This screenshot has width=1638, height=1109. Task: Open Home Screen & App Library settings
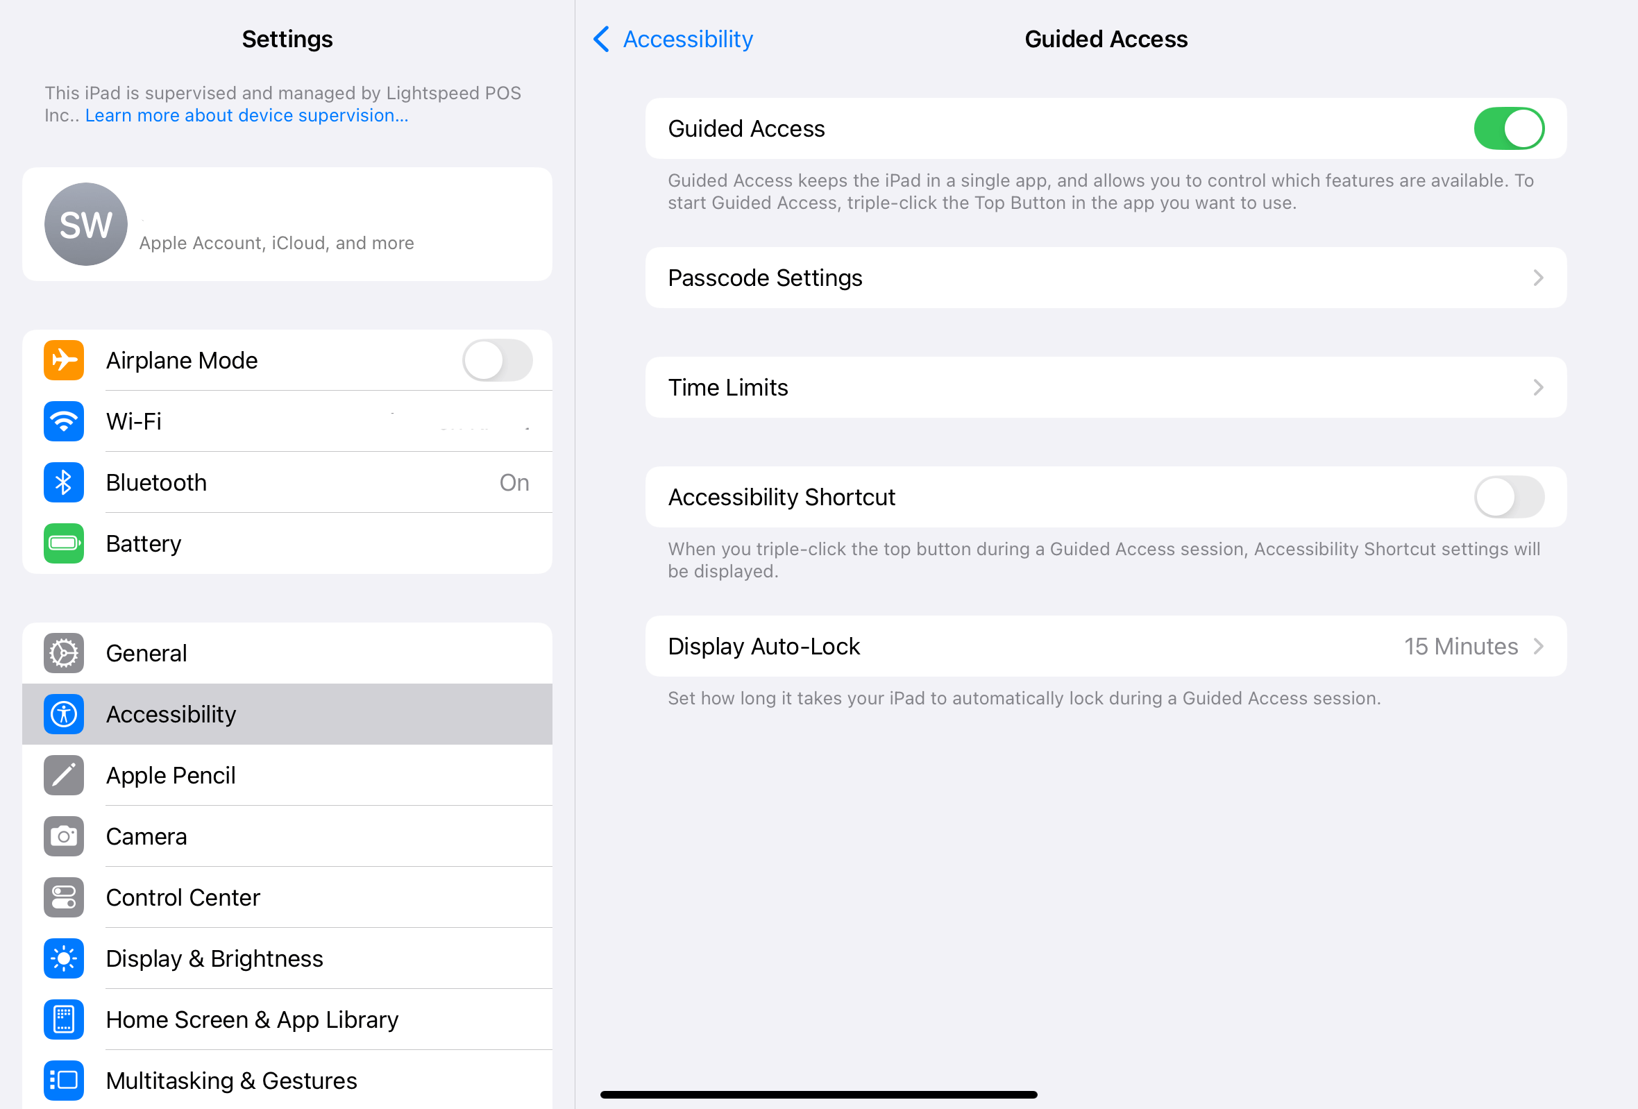[252, 1019]
